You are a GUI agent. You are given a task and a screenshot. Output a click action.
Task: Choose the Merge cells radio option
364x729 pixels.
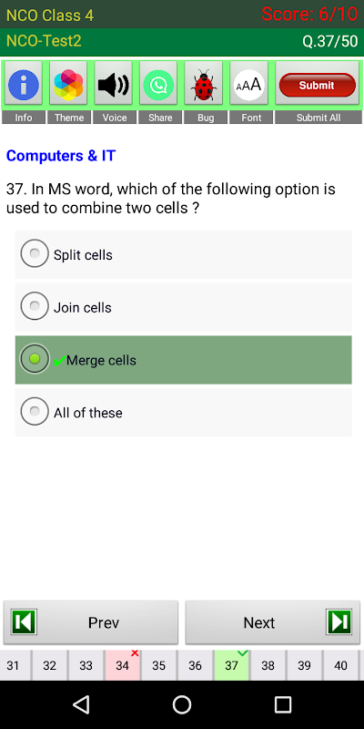[184, 360]
